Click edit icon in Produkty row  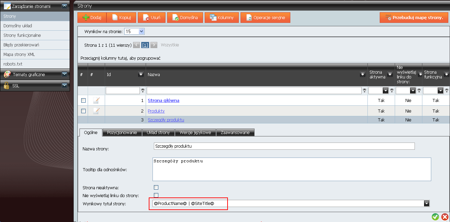[96, 110]
